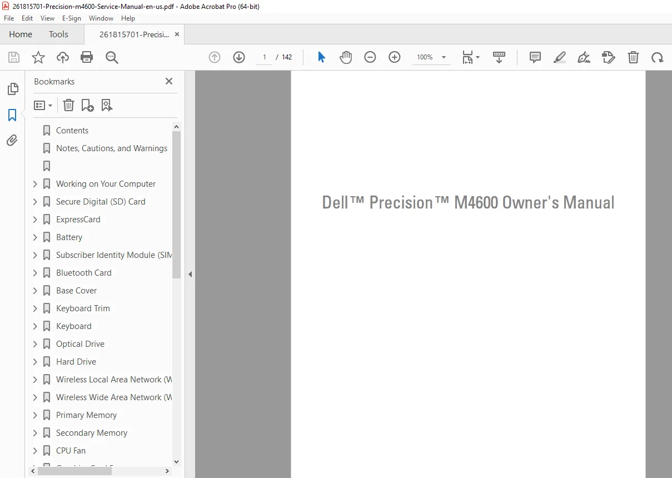Screen dimensions: 672x478
Task: Click the page number field
Action: (x=265, y=57)
